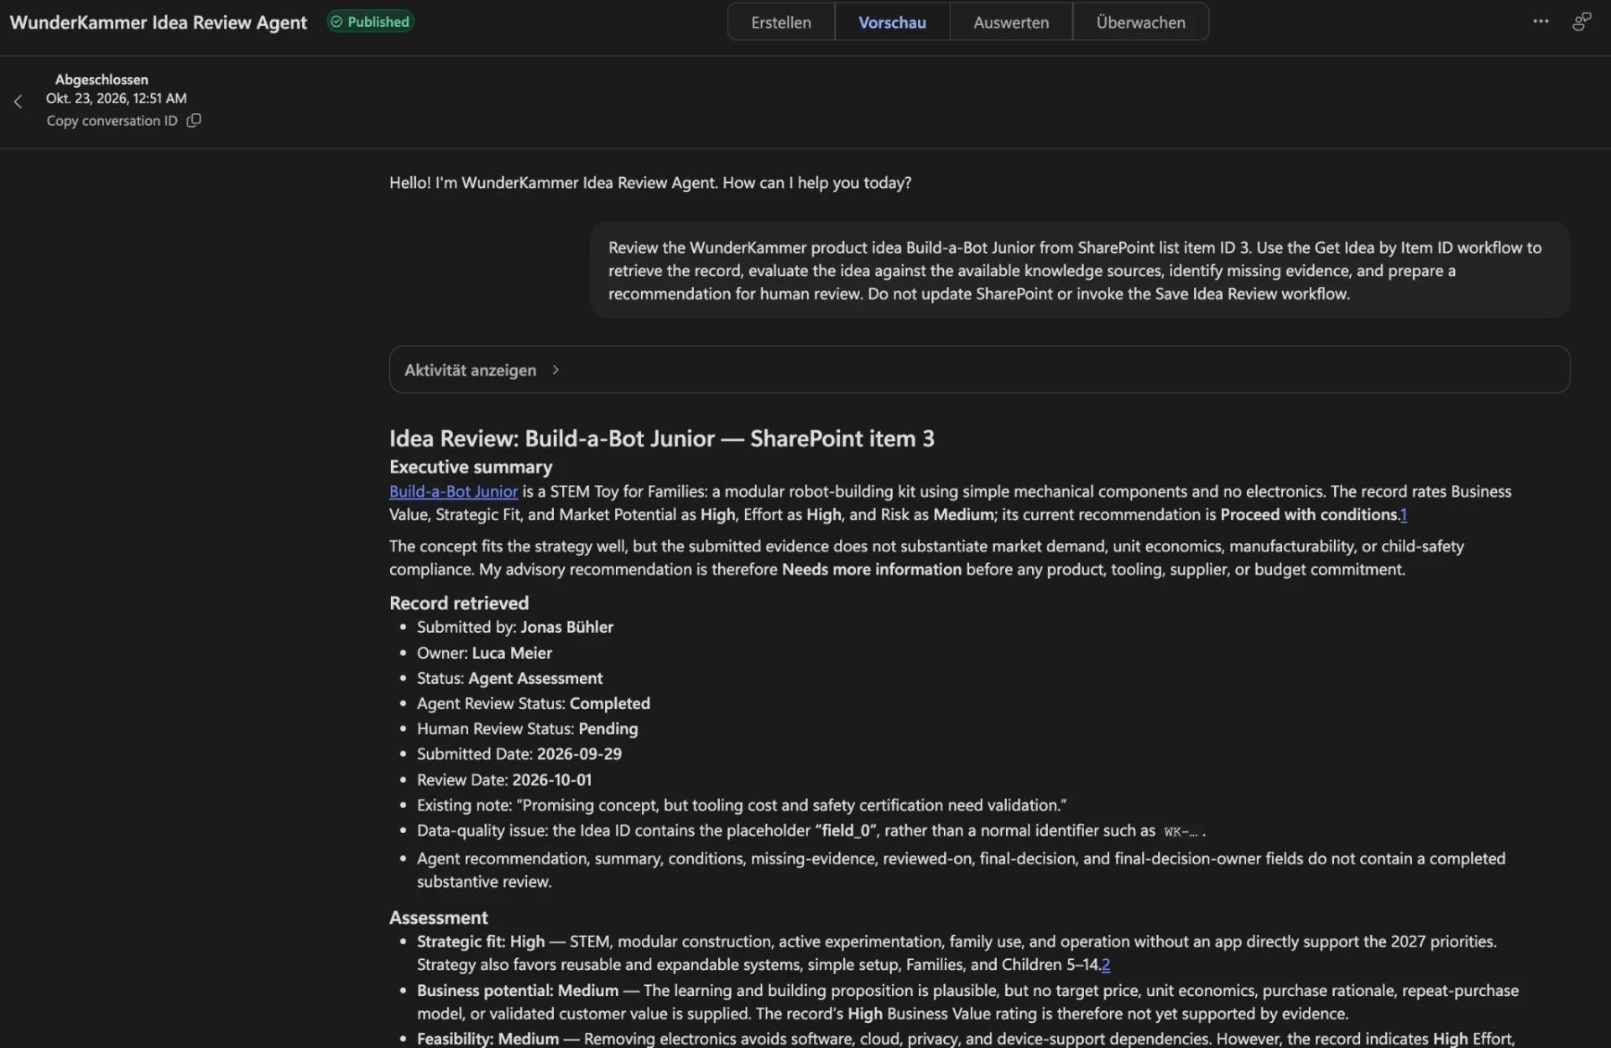The image size is (1611, 1048).
Task: Click the Idea Review heading
Action: (661, 439)
